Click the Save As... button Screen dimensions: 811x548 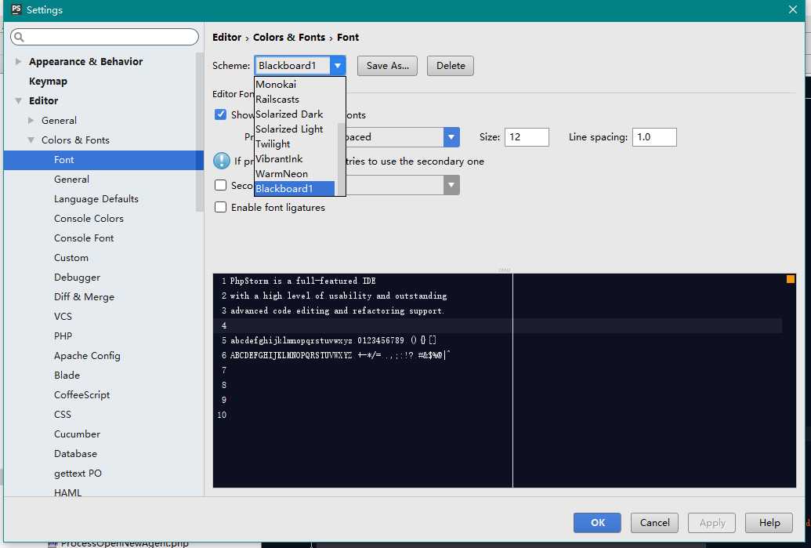coord(387,66)
